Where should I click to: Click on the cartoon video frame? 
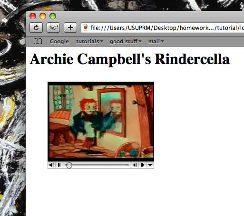click(x=101, y=122)
